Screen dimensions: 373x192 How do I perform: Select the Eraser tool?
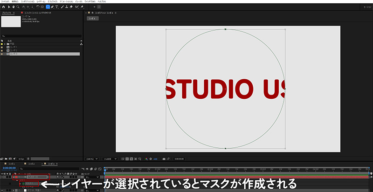(71, 7)
